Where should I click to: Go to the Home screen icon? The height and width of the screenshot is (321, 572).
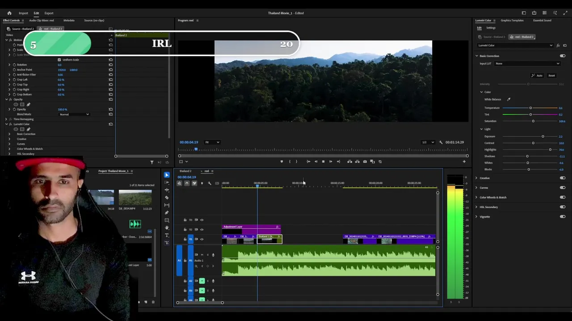(9, 13)
